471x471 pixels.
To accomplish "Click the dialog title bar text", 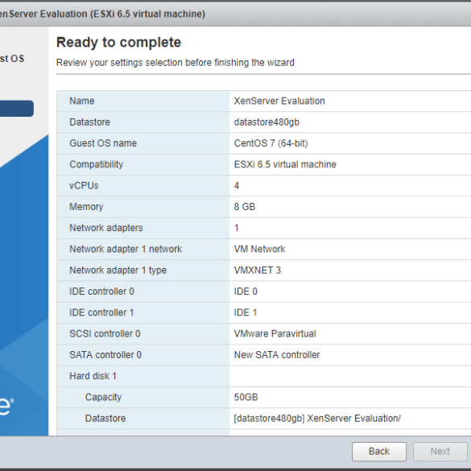I will (x=102, y=14).
